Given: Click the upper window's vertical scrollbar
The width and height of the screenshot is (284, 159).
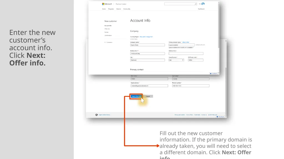Looking at the screenshot, I should [219, 25].
